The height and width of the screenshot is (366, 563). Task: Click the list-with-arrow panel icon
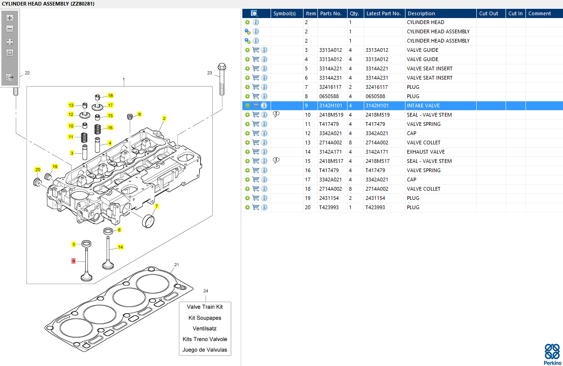point(10,77)
